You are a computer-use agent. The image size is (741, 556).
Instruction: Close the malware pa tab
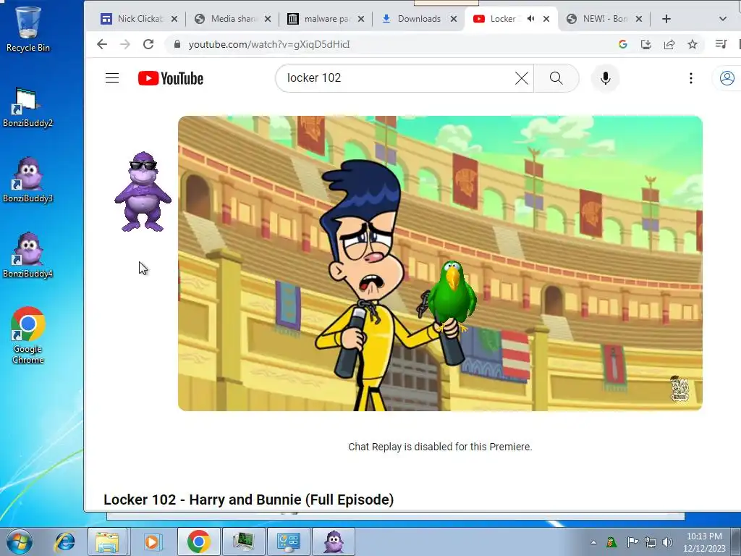pyautogui.click(x=361, y=19)
